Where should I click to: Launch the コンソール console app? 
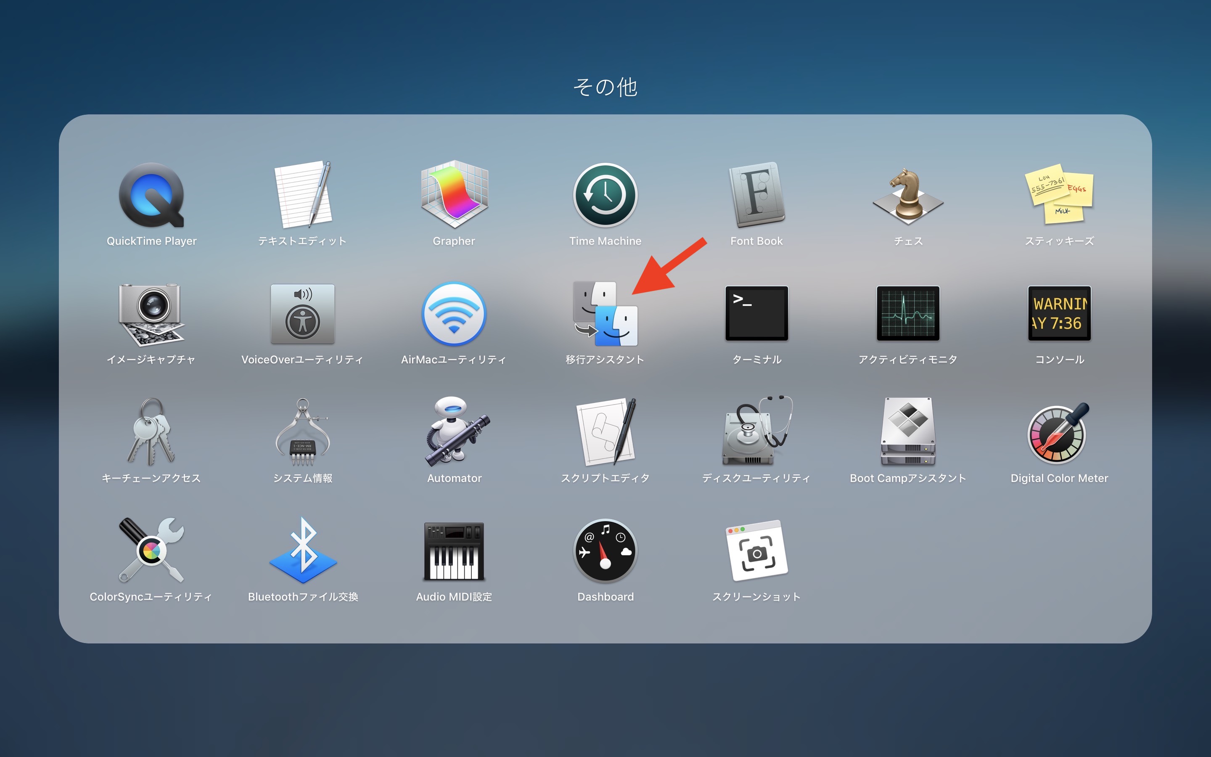click(1059, 313)
